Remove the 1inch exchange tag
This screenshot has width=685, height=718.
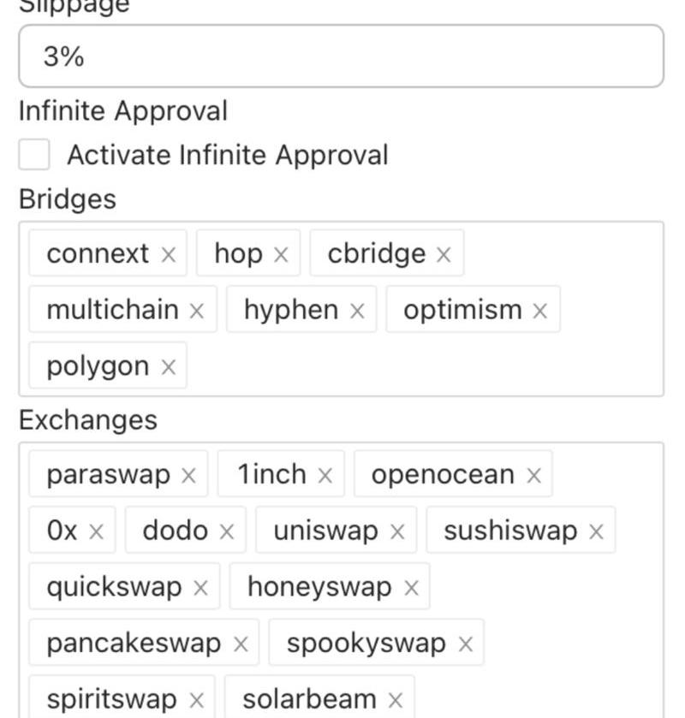coord(325,475)
